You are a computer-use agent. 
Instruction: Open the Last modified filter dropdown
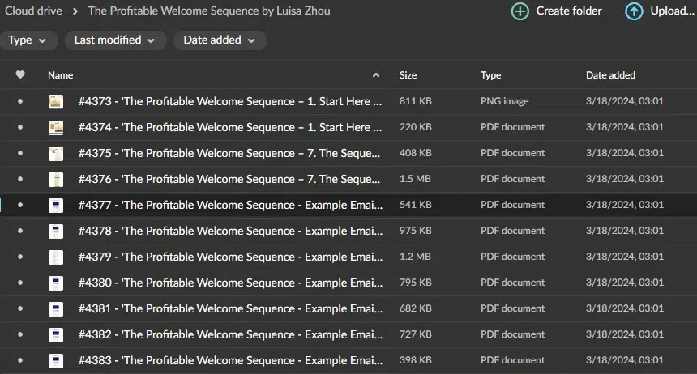pos(115,40)
